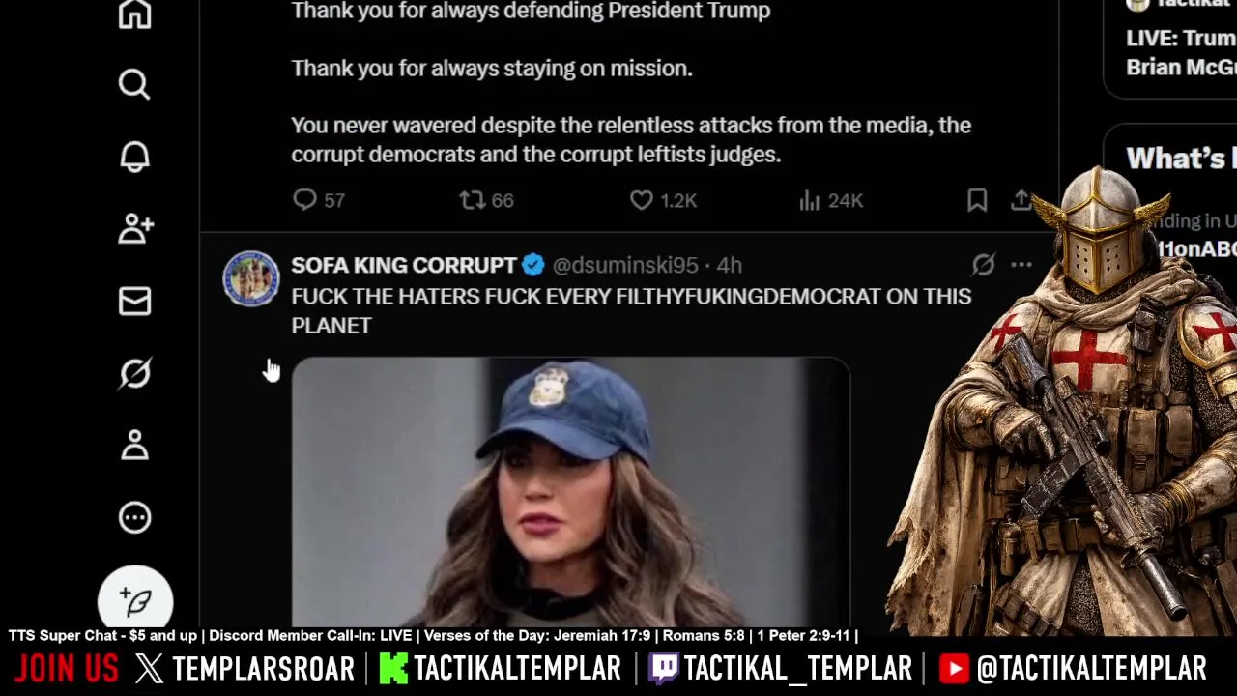Open the @dsuminski95 handle link

pos(624,265)
